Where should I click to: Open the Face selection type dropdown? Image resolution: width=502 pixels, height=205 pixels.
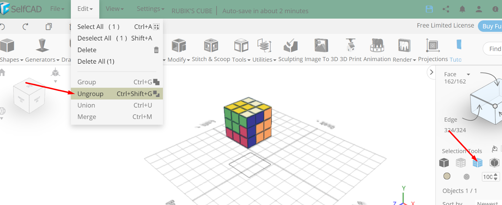point(468,74)
